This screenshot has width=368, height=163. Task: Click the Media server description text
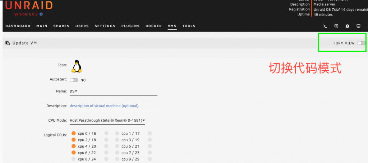tap(325, 4)
